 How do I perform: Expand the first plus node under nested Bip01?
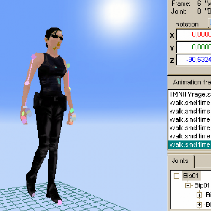point(199,195)
